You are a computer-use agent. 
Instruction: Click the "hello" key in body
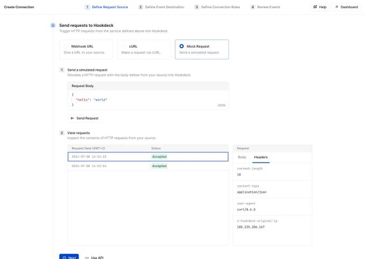[x=82, y=100]
